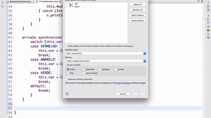The width and height of the screenshot is (211, 118).
Task: Click 'AMARELO' case label in the code
Action: (x=47, y=60)
